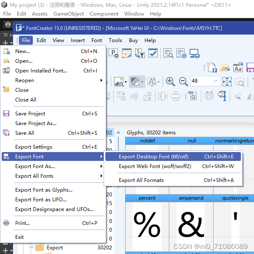Screen dimensions: 254x254
Task: Click the project settings P gear icon
Action: click(114, 53)
